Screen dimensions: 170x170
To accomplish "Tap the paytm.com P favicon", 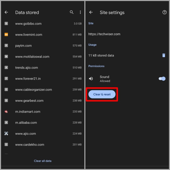I will point(6,45).
